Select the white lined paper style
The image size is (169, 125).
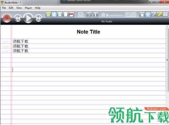click(54, 14)
